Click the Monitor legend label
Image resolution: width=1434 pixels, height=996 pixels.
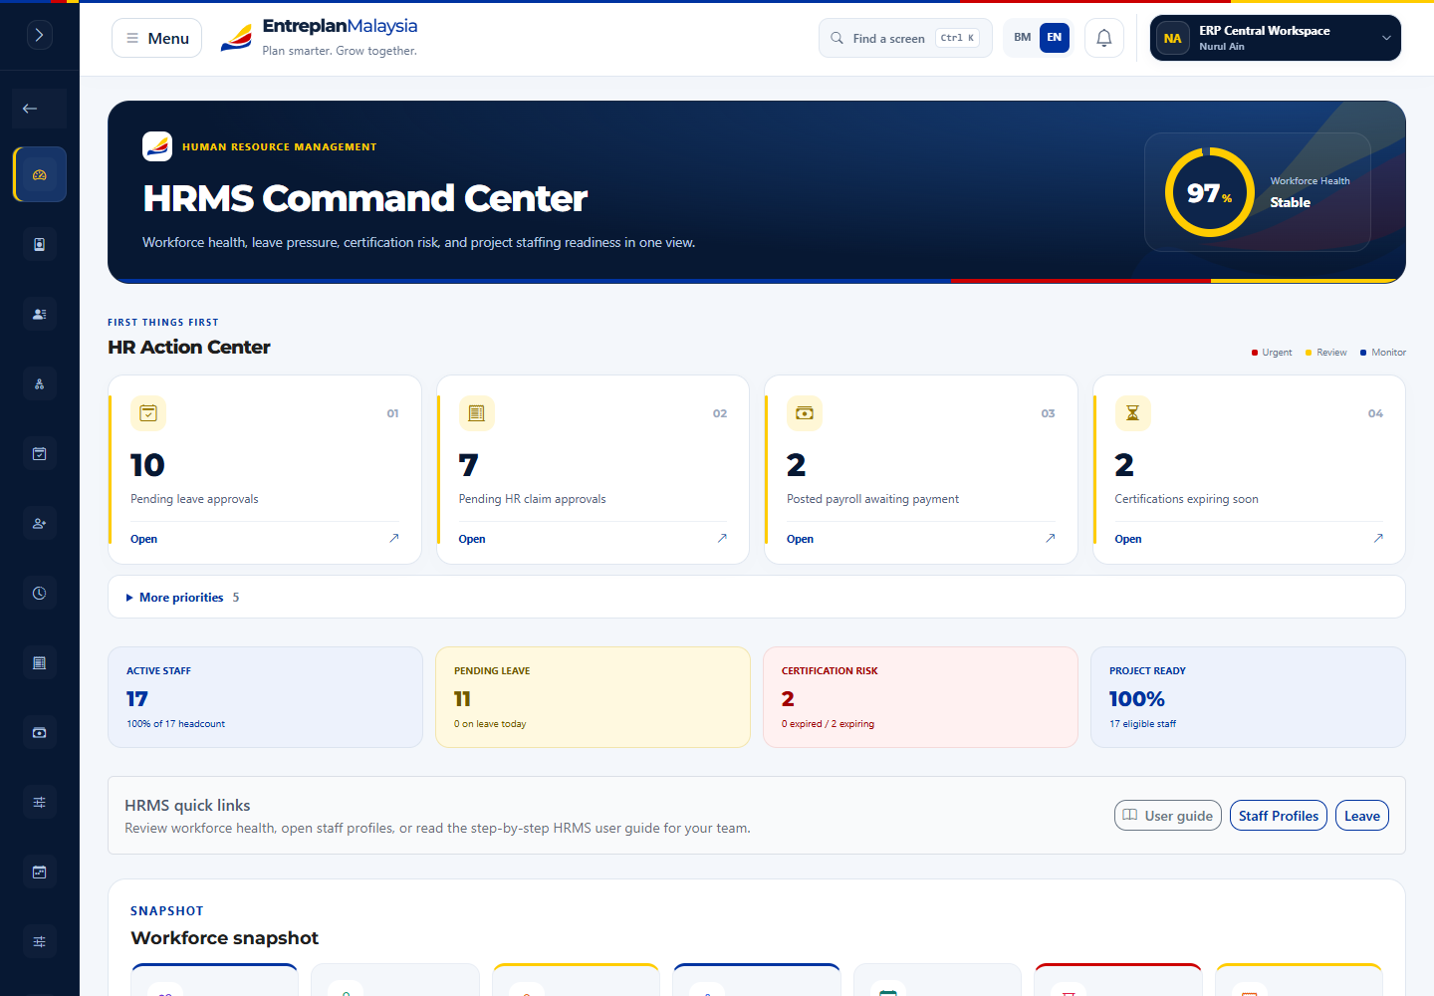click(x=1388, y=353)
